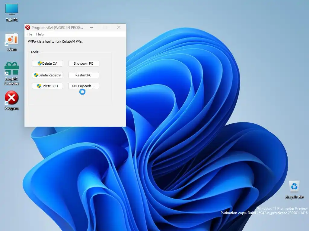The image size is (309, 231).
Task: Launch oCam desktop shortcut
Action: click(x=12, y=42)
